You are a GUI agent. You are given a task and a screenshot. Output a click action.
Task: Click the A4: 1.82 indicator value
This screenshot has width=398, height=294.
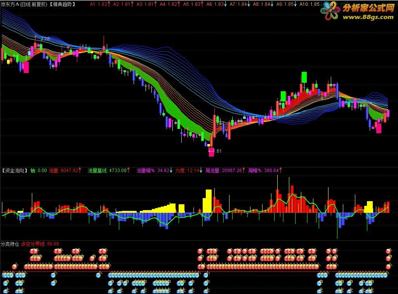click(170, 4)
